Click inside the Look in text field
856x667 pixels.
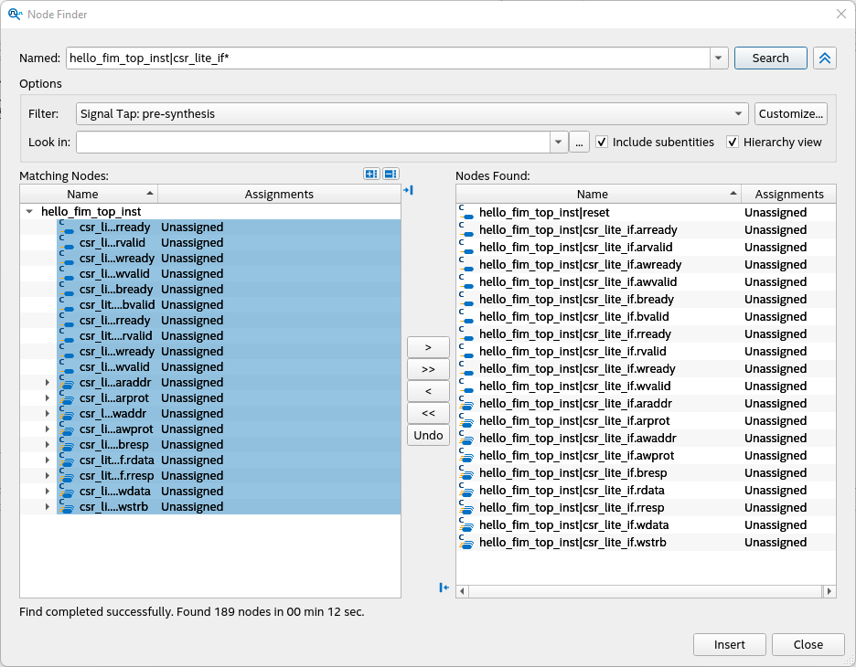point(312,142)
